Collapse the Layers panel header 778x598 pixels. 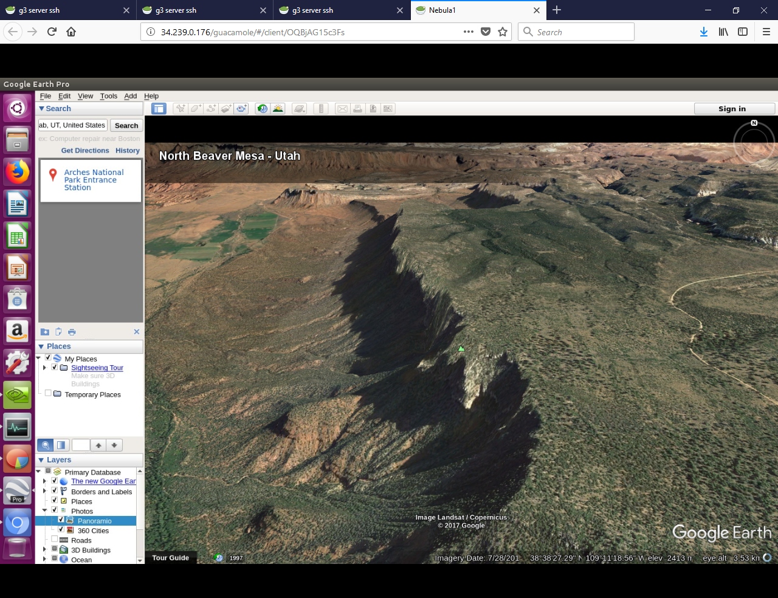91,460
